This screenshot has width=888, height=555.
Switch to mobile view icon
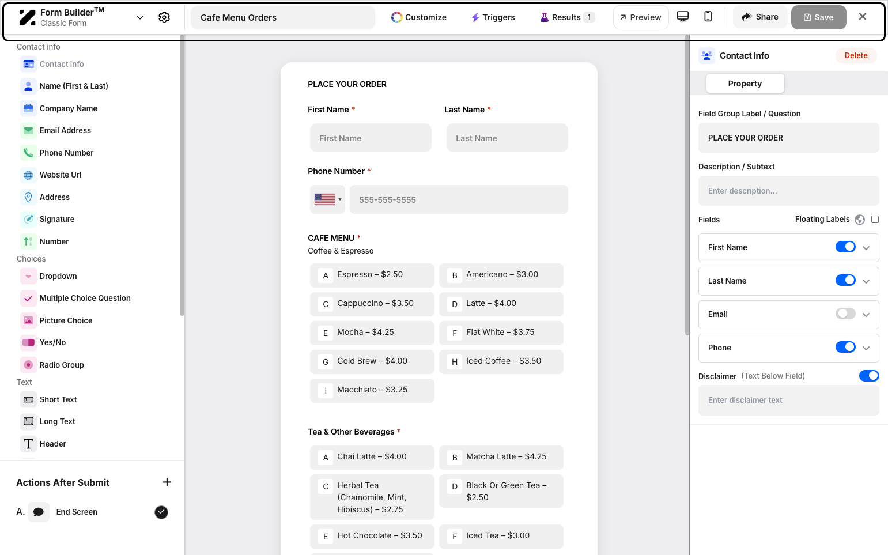point(708,17)
